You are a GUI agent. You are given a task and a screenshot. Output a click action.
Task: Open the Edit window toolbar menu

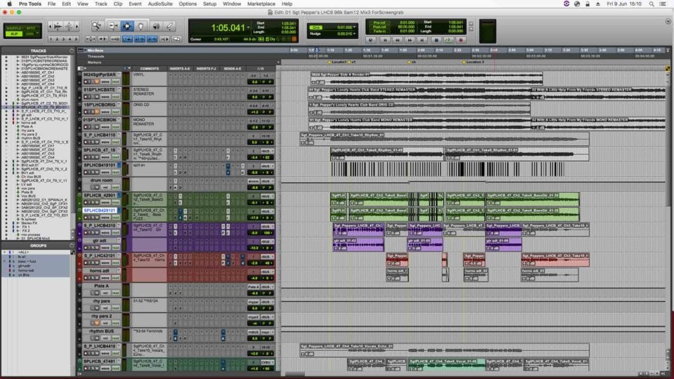coord(668,22)
